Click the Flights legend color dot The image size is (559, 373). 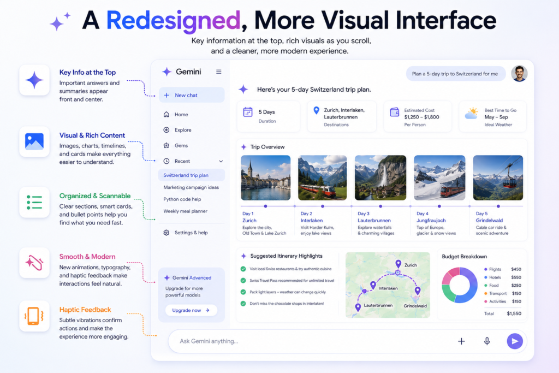(485, 269)
